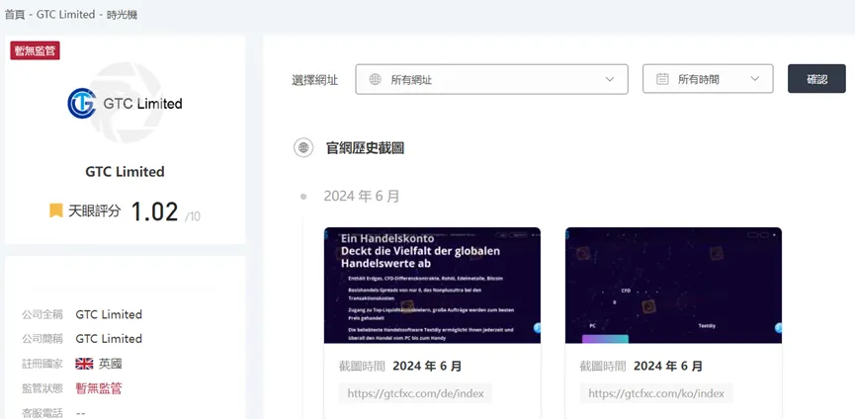The height and width of the screenshot is (419, 855).
Task: Click the globe icon beside 官網歷史截圖
Action: point(303,147)
